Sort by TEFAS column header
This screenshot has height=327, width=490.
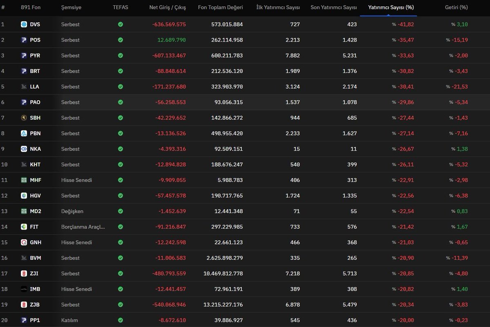120,8
